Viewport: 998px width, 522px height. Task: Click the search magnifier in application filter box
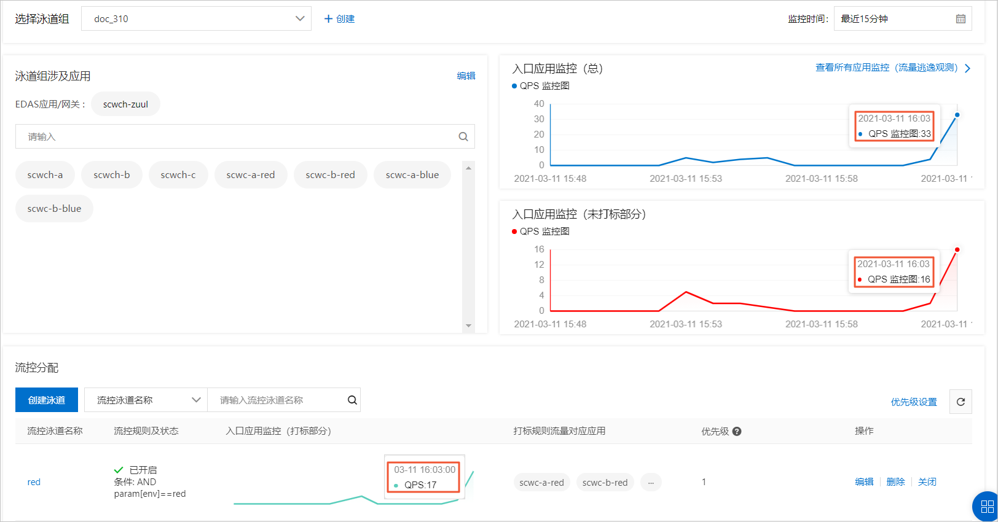(x=463, y=137)
